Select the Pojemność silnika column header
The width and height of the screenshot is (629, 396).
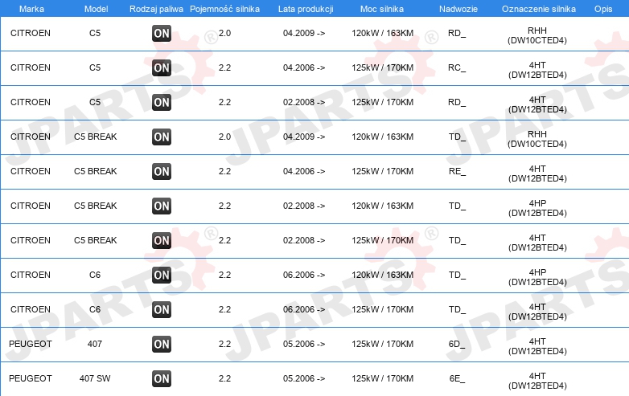point(224,9)
